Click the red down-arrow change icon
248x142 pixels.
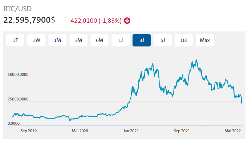pos(127,21)
